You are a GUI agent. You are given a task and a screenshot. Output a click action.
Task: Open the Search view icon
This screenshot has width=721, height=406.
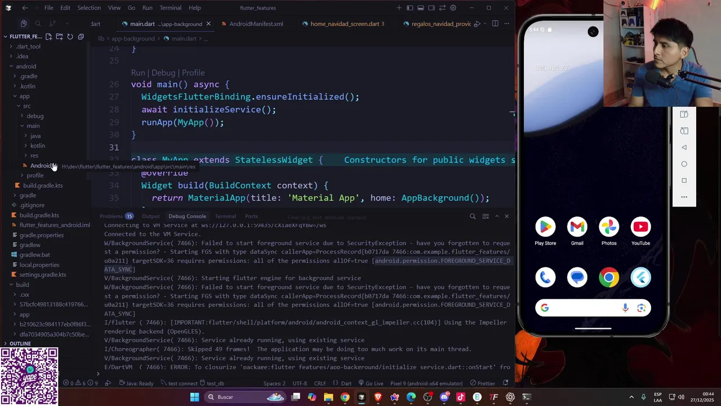click(x=38, y=24)
